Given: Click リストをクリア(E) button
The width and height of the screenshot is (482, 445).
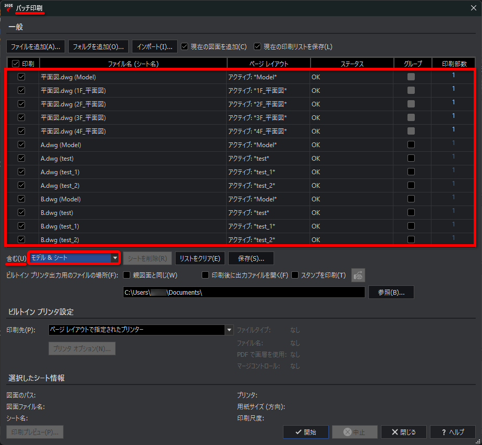Looking at the screenshot, I should [200, 259].
